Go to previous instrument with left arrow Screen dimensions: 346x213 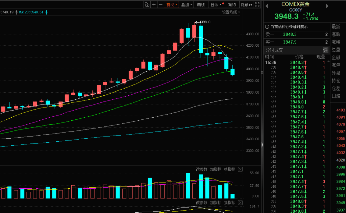pyautogui.click(x=267, y=6)
